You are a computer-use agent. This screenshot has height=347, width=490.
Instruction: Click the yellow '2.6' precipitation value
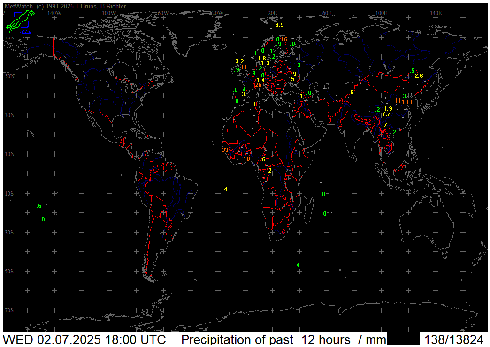pos(419,76)
